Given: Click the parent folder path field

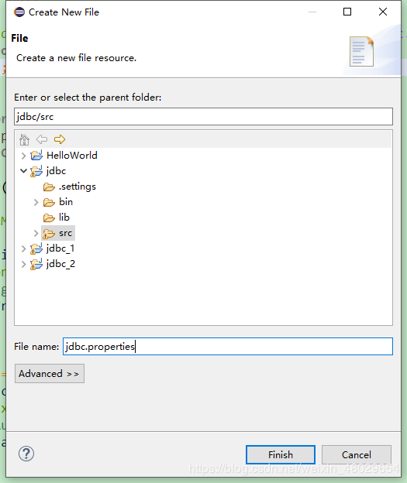Looking at the screenshot, I should [x=203, y=117].
